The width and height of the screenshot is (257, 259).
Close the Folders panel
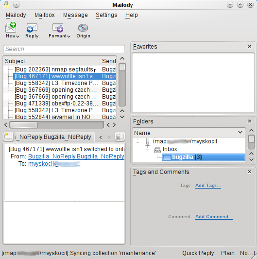[x=250, y=121]
